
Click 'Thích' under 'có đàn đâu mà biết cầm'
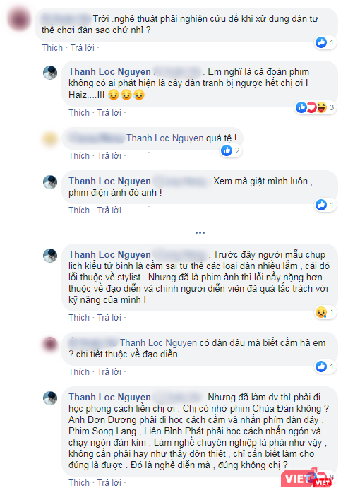[x=79, y=371]
